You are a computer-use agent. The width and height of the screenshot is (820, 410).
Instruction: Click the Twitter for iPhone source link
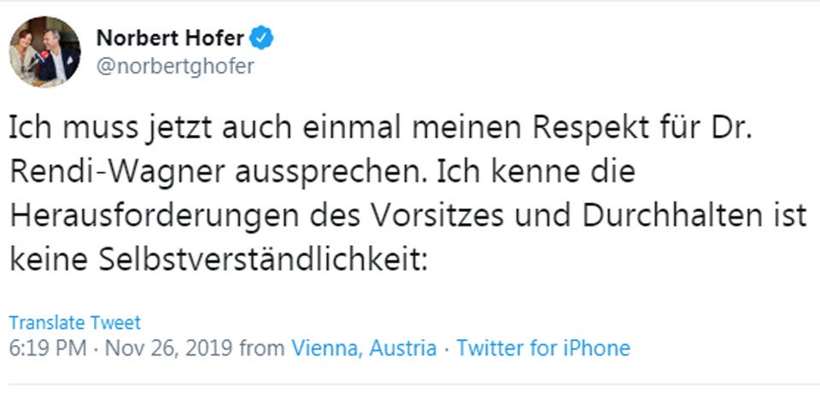point(543,348)
